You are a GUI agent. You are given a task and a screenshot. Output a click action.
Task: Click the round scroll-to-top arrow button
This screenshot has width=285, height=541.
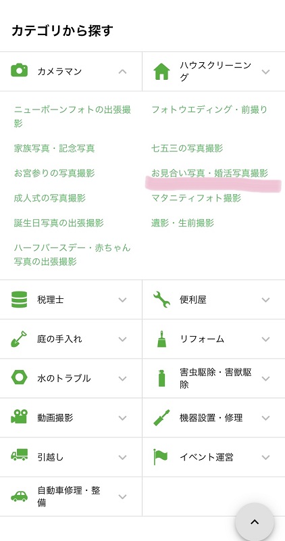click(x=255, y=522)
